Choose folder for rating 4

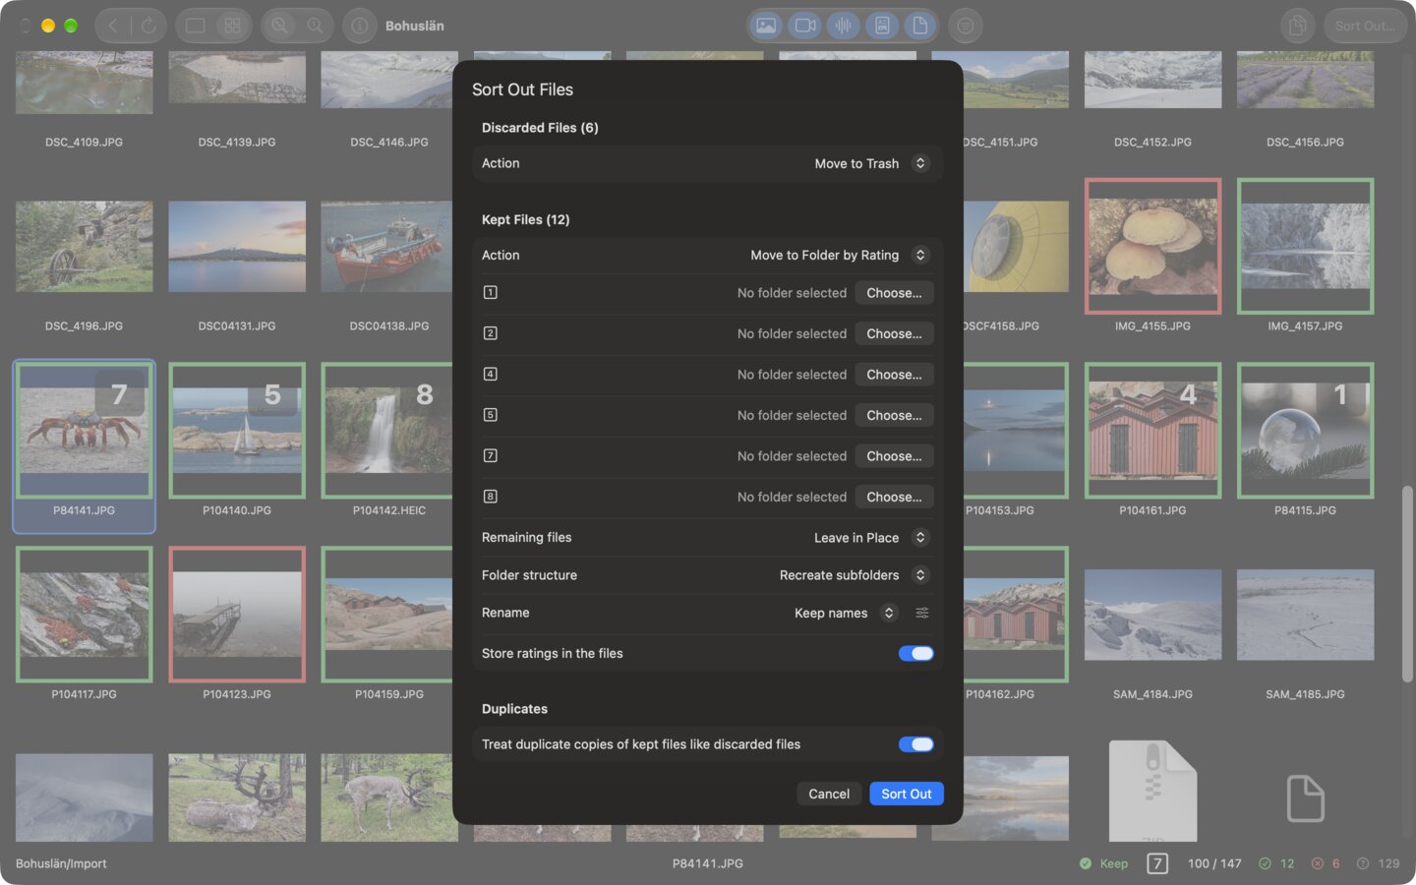(894, 375)
